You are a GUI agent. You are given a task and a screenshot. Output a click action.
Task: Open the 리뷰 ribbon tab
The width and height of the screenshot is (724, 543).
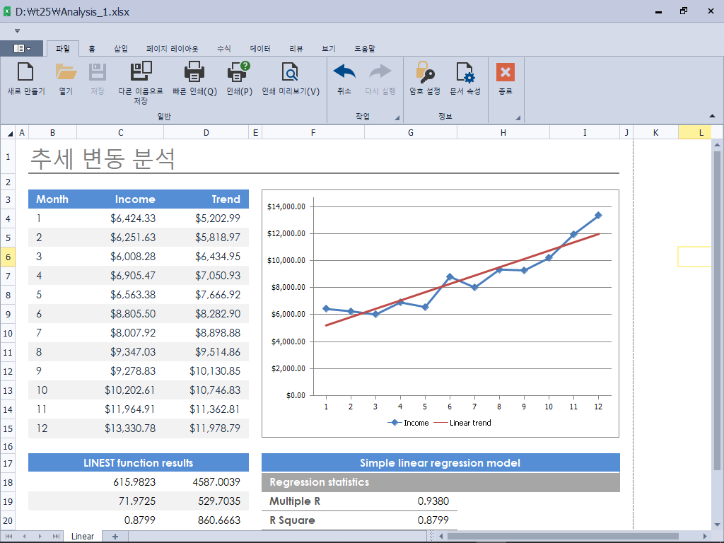tap(296, 49)
